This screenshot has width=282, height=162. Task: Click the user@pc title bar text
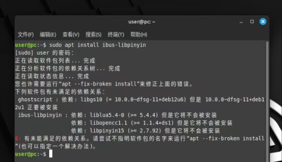click(x=142, y=22)
